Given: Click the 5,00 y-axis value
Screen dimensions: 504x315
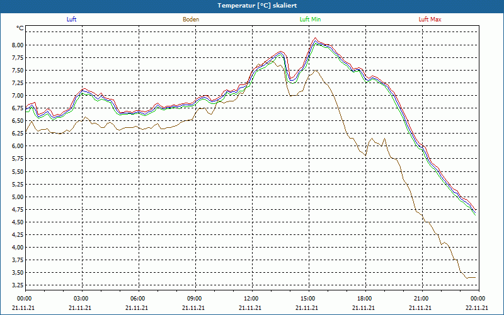Looking at the screenshot, I should (18, 197).
